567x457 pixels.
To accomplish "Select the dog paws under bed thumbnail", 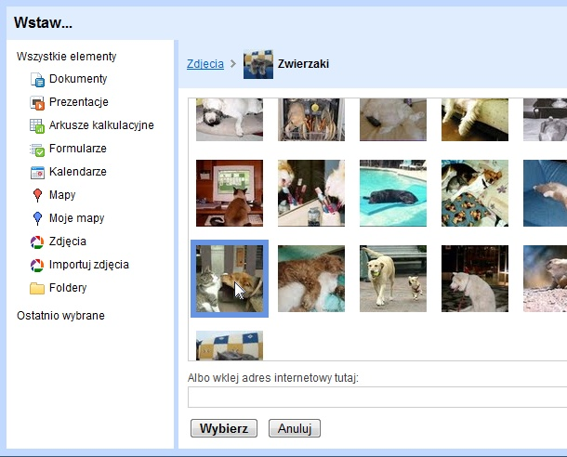I will click(475, 120).
